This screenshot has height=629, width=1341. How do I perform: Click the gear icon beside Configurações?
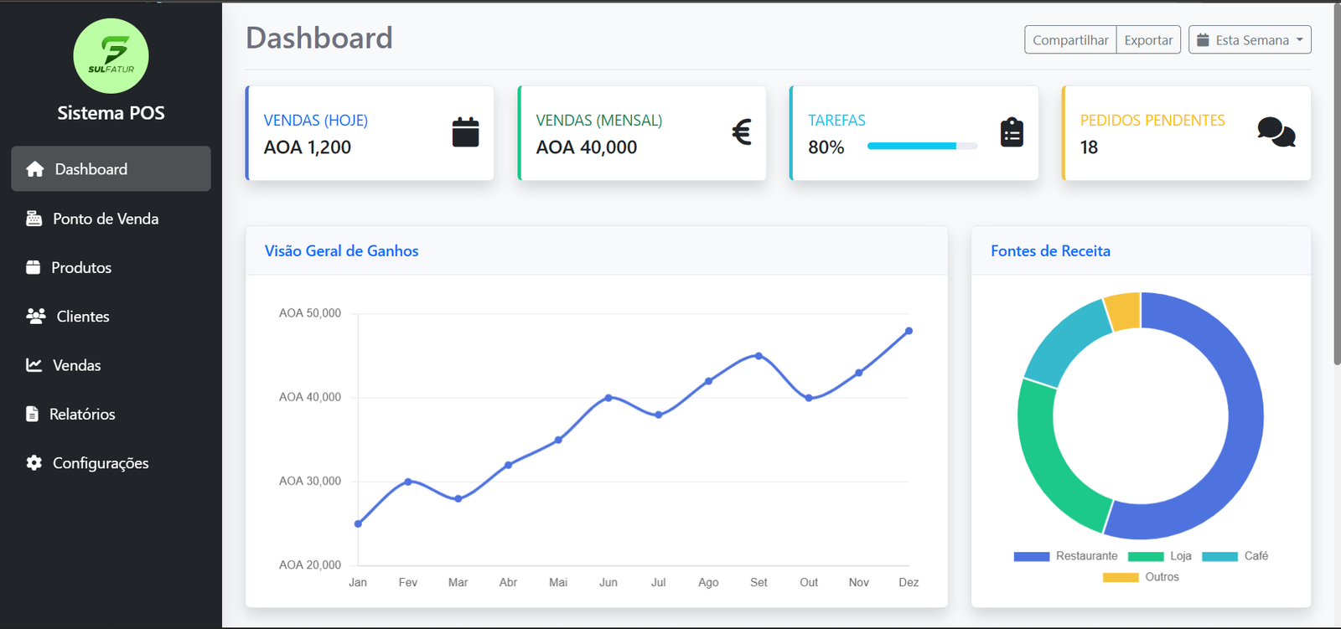(34, 462)
